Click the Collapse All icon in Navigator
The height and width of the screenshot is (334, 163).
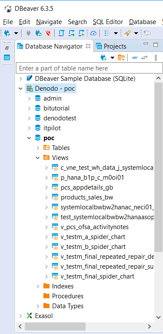coord(135,58)
